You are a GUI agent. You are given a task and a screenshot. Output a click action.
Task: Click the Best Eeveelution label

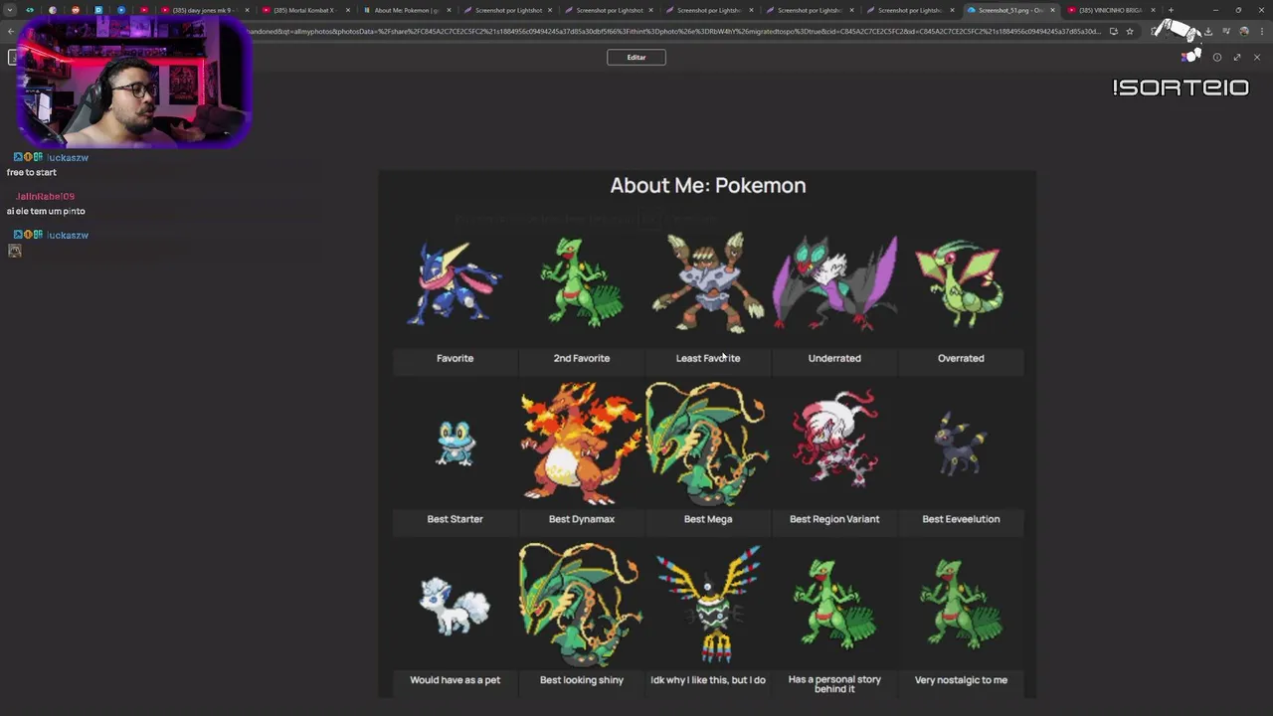pos(961,519)
